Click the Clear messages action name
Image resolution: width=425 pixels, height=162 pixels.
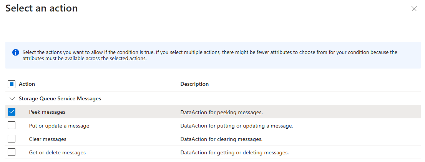point(48,139)
